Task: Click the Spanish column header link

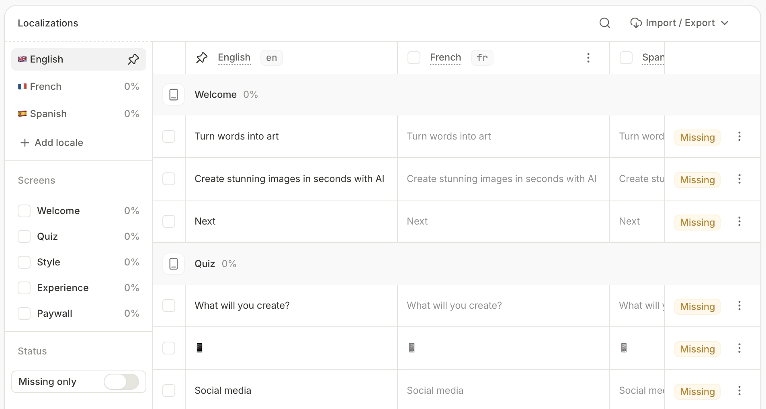Action: [x=653, y=58]
